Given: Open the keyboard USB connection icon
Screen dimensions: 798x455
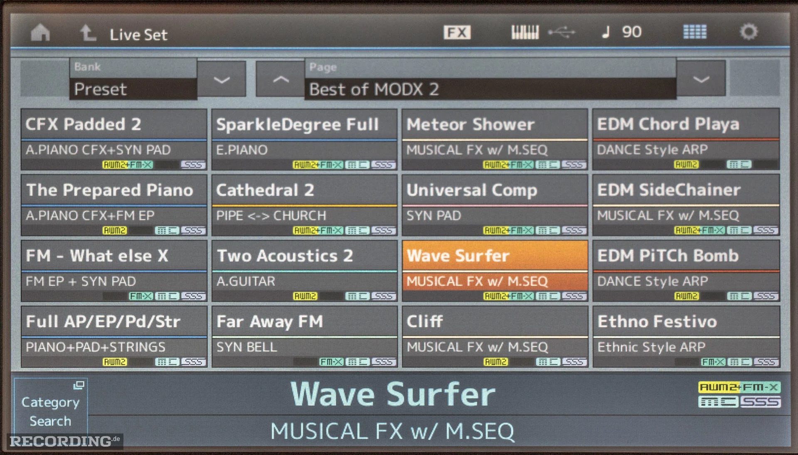Looking at the screenshot, I should (543, 32).
